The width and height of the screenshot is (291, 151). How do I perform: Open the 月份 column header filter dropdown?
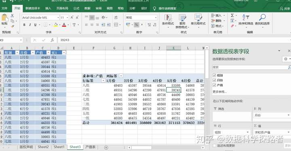[x=33, y=52]
